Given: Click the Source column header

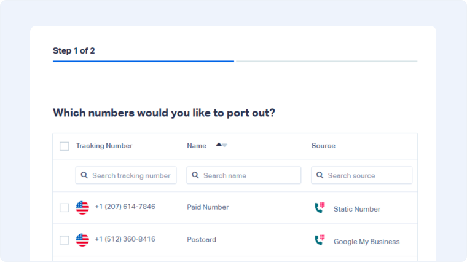Looking at the screenshot, I should (x=323, y=146).
